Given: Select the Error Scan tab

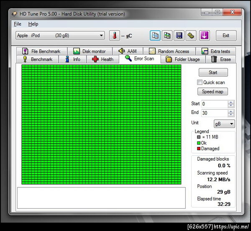Looking at the screenshot, I should coord(140,59).
